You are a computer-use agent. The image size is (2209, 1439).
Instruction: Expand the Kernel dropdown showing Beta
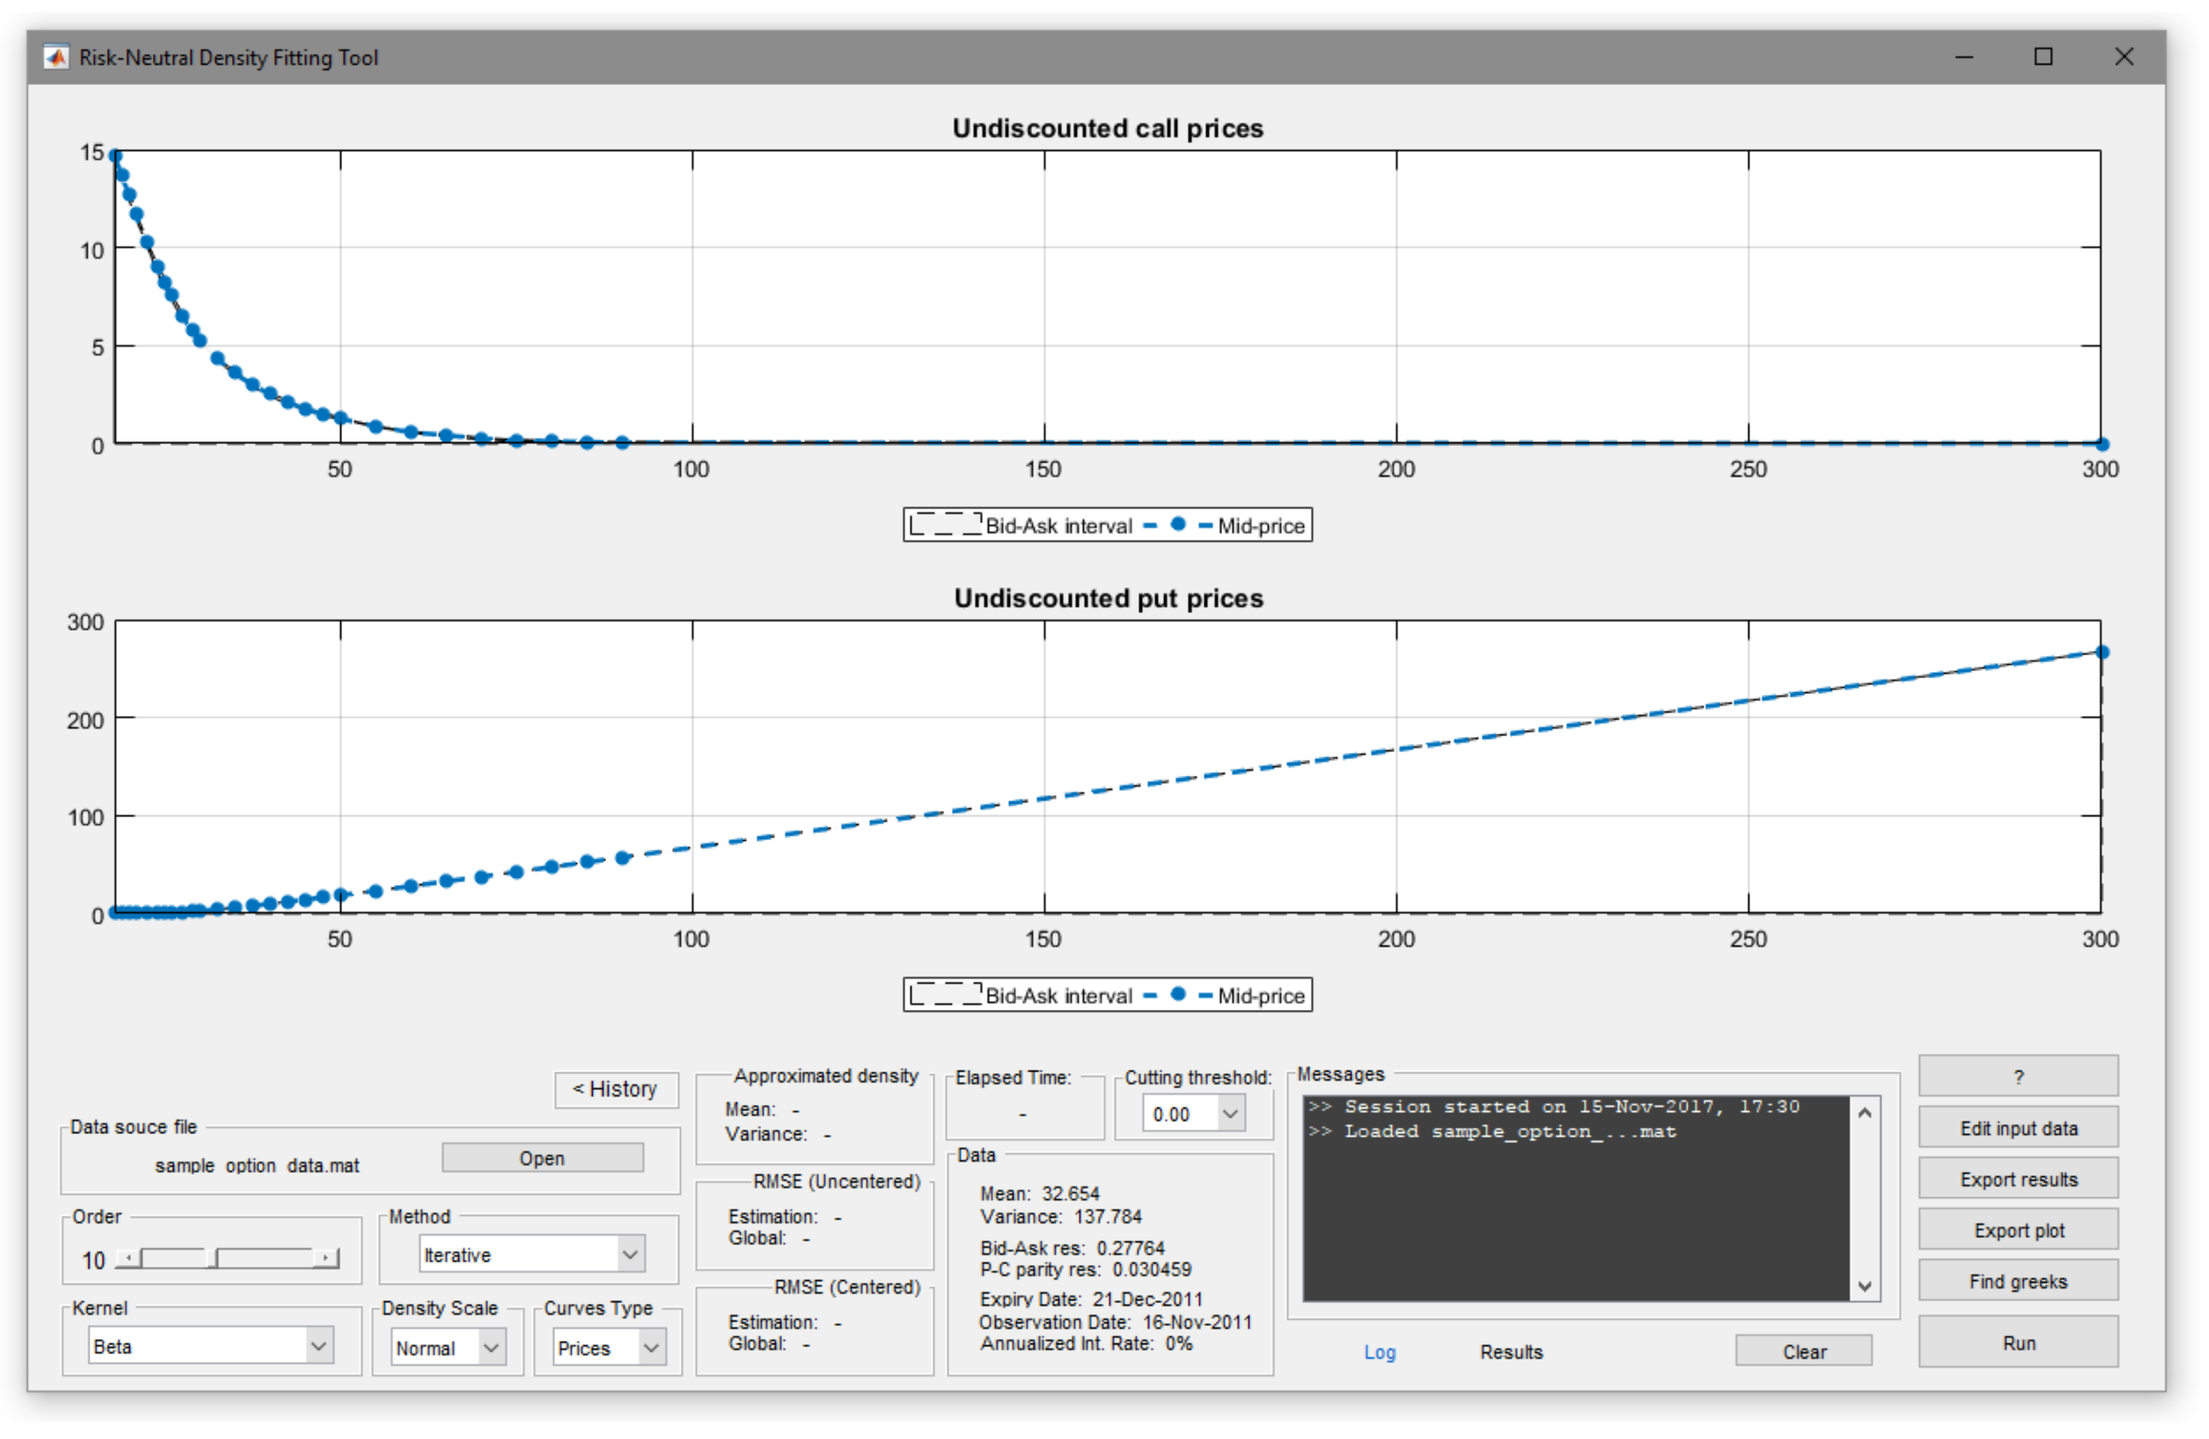318,1346
